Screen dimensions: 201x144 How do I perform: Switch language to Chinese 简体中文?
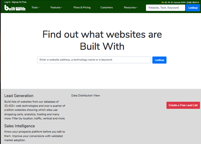[x=196, y=2]
